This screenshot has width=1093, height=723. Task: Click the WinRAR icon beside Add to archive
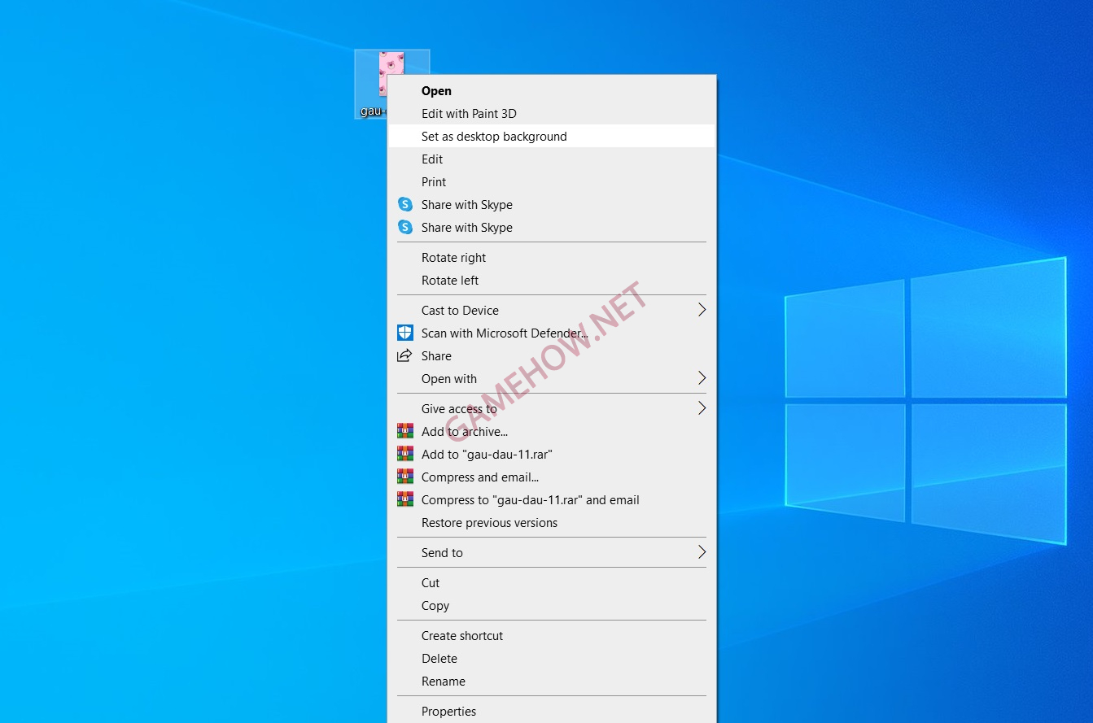(404, 431)
